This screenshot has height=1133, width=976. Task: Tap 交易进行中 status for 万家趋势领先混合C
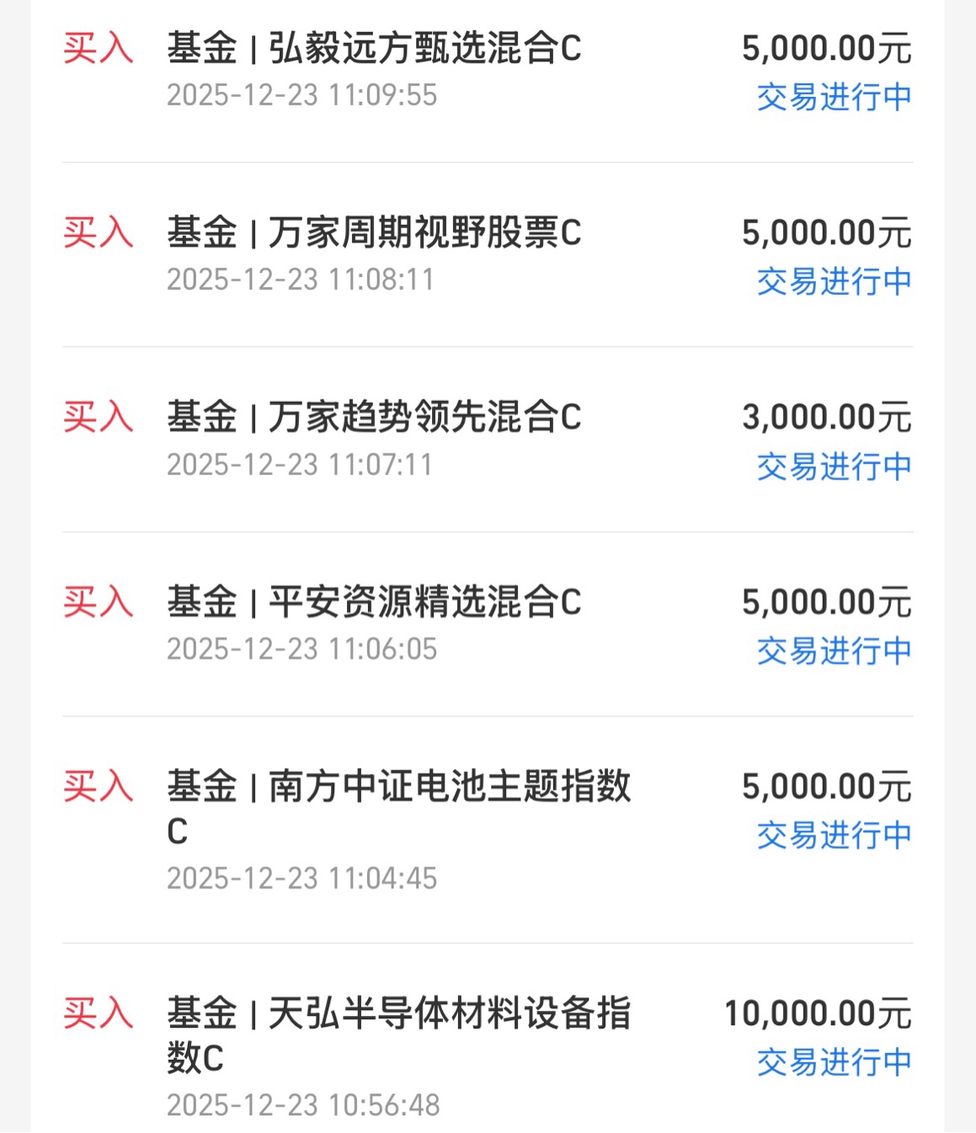834,466
